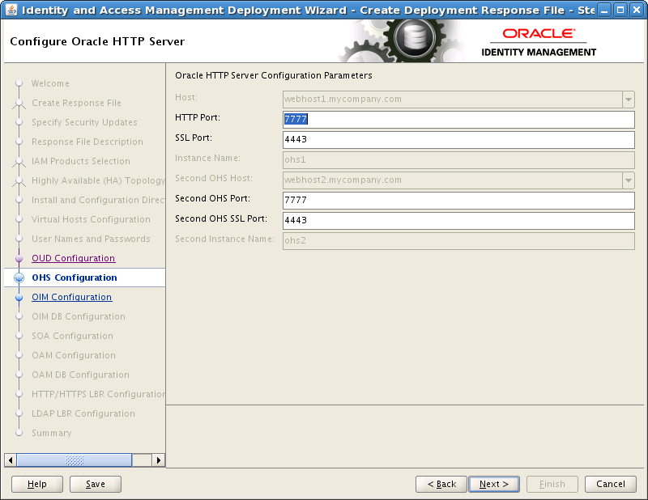Click the Create Response File step marker
The image size is (648, 500).
point(19,104)
